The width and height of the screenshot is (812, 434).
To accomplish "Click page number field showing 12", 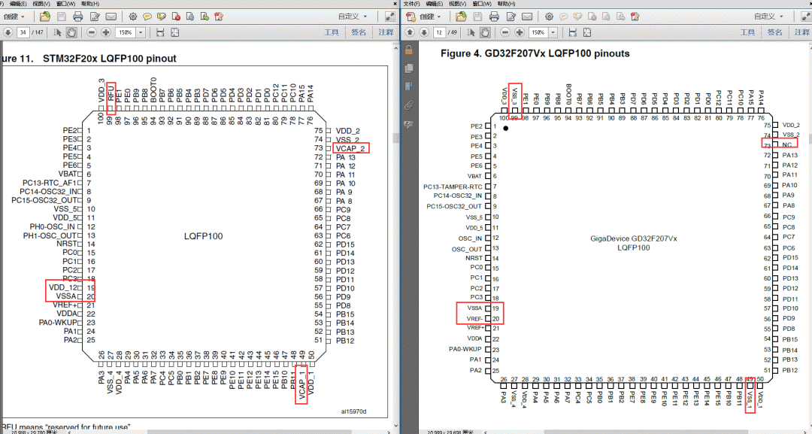I will click(439, 33).
